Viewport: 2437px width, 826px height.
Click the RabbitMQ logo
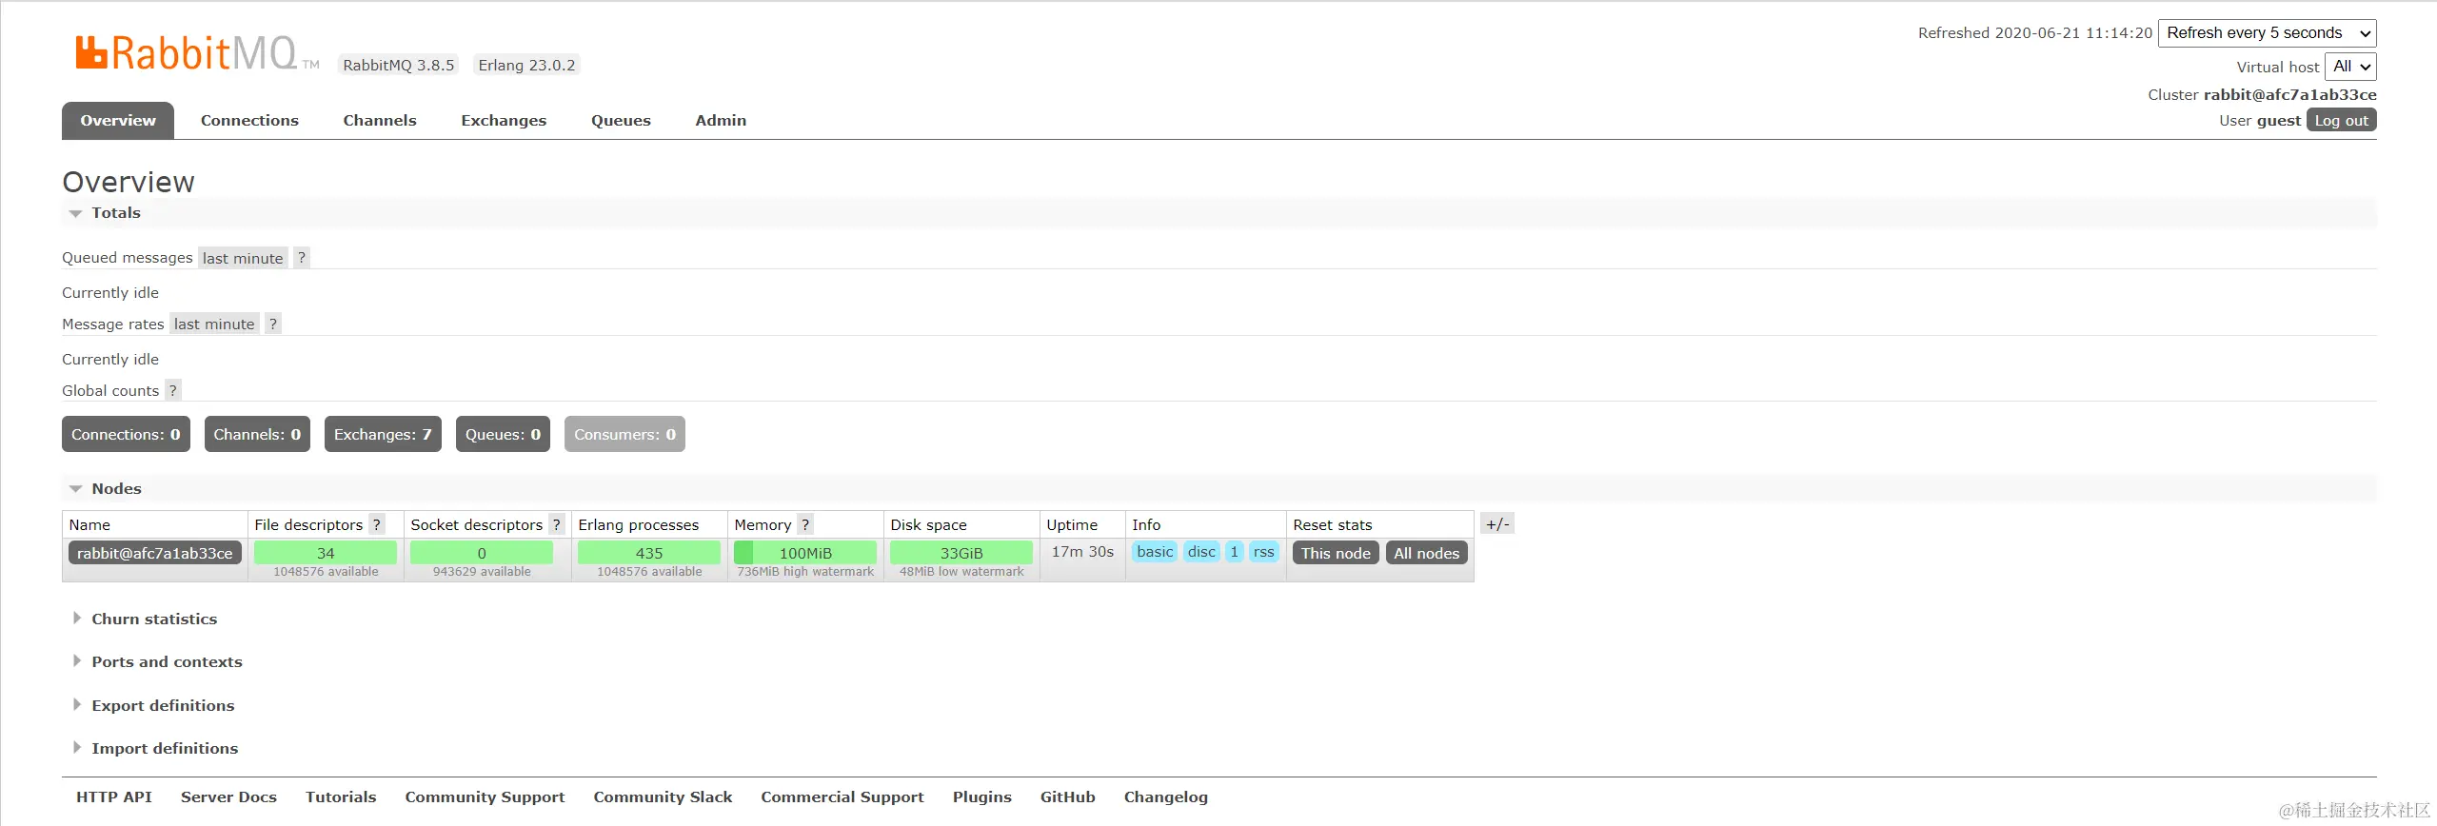pyautogui.click(x=197, y=53)
